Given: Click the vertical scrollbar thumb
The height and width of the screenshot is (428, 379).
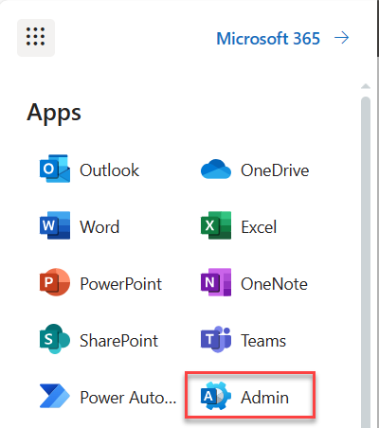Looking at the screenshot, I should 366,262.
